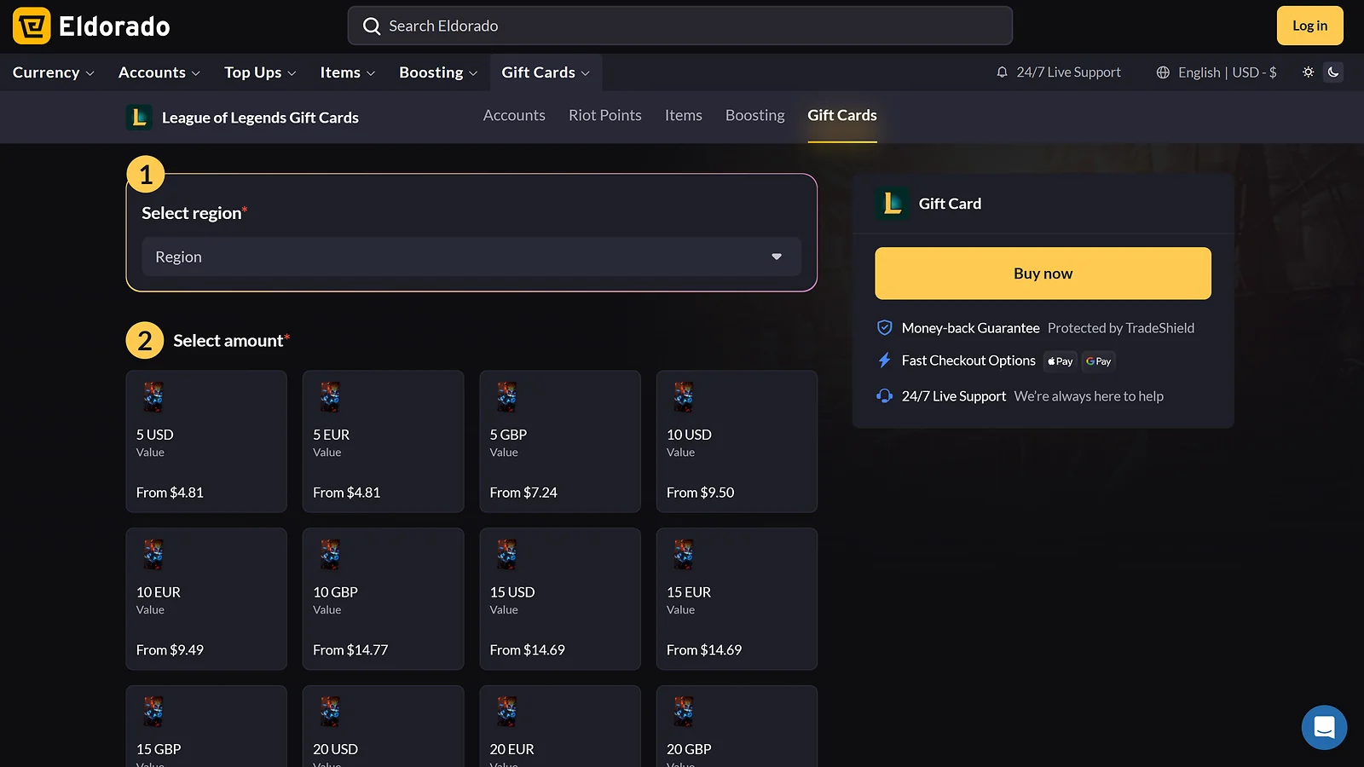Click the Buy now button
This screenshot has width=1364, height=767.
(1042, 273)
